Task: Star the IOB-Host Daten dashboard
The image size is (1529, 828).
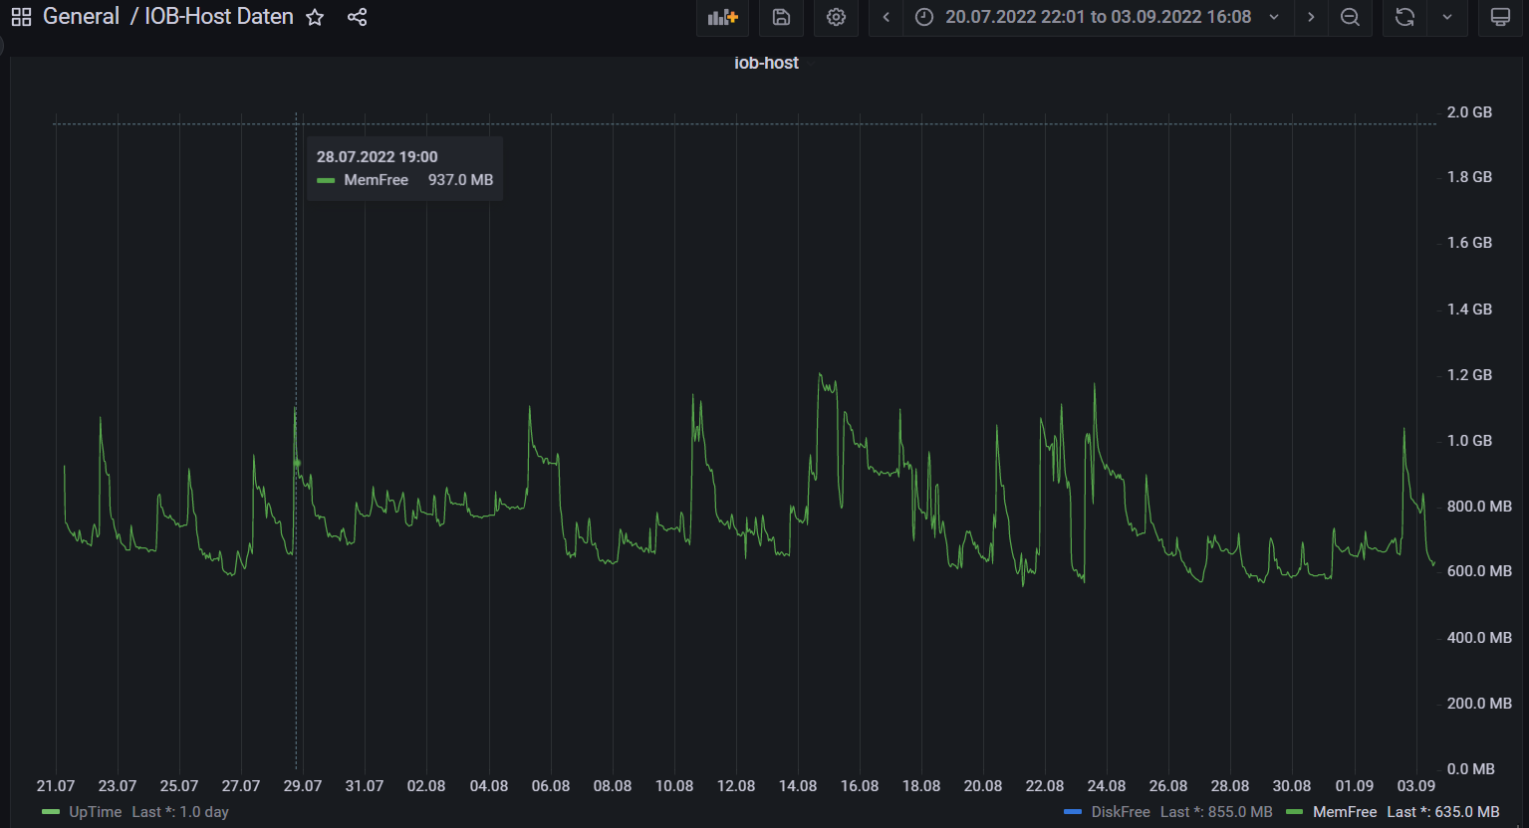Action: tap(315, 17)
